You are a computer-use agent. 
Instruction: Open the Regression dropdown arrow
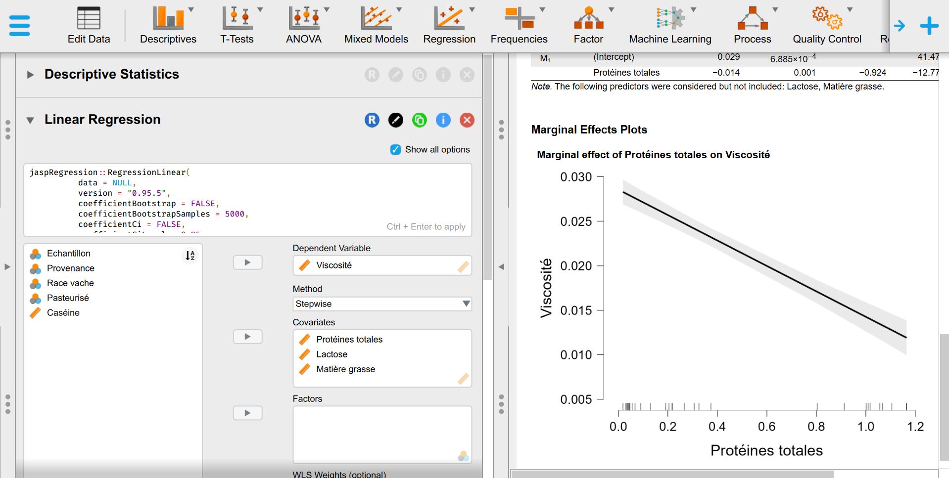coord(472,8)
